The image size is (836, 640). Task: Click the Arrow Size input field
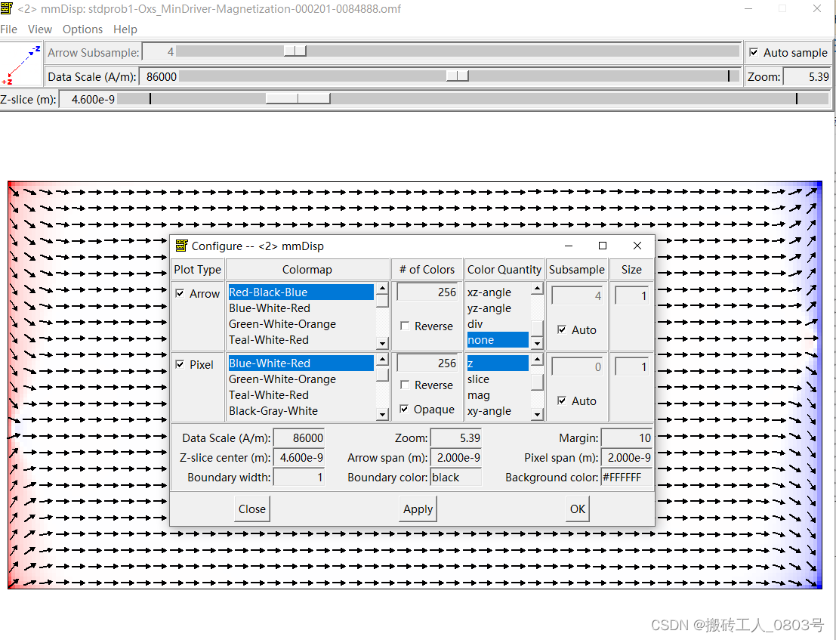click(632, 295)
